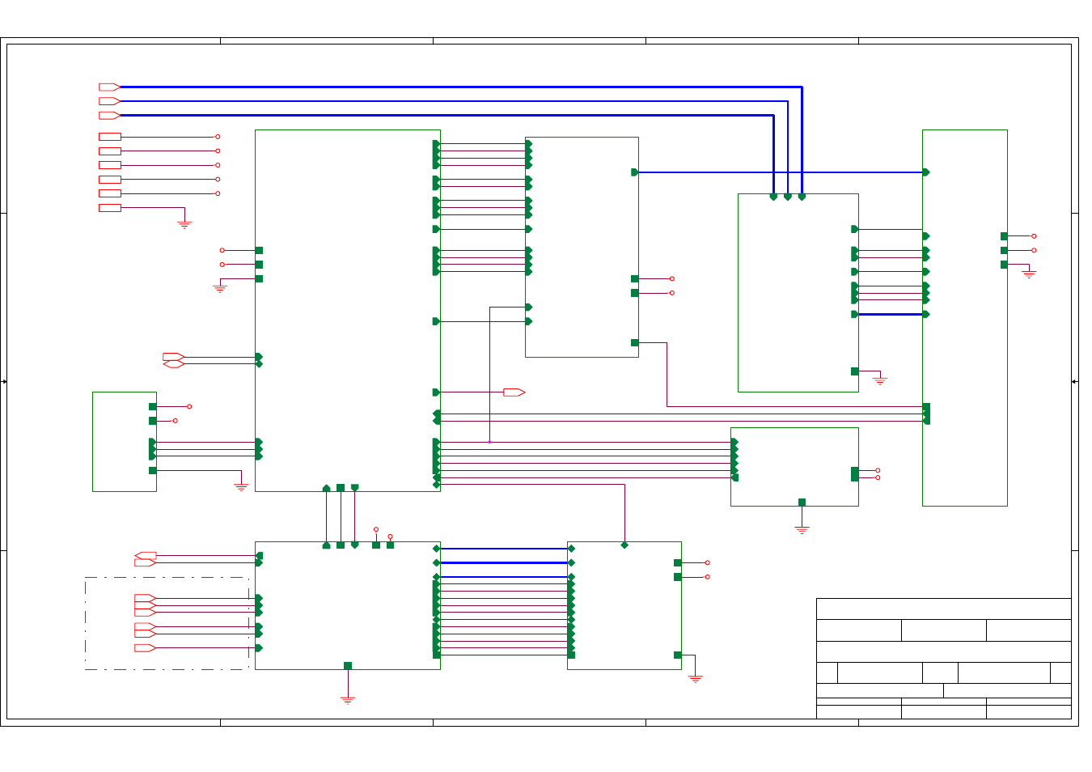Click the ground symbol beside the bottom-center block

click(x=696, y=678)
